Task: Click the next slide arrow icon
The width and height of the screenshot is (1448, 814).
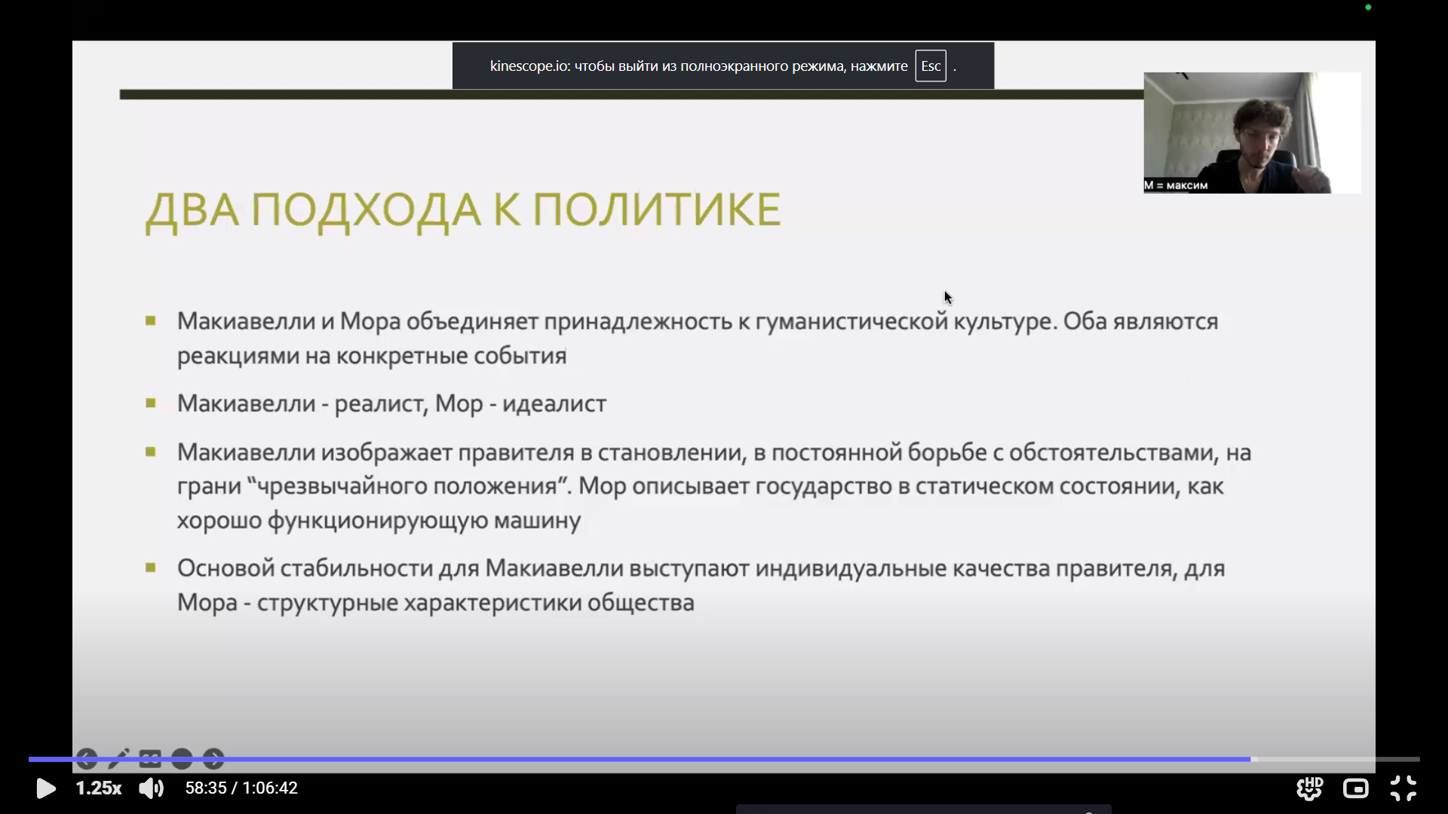Action: pos(213,758)
